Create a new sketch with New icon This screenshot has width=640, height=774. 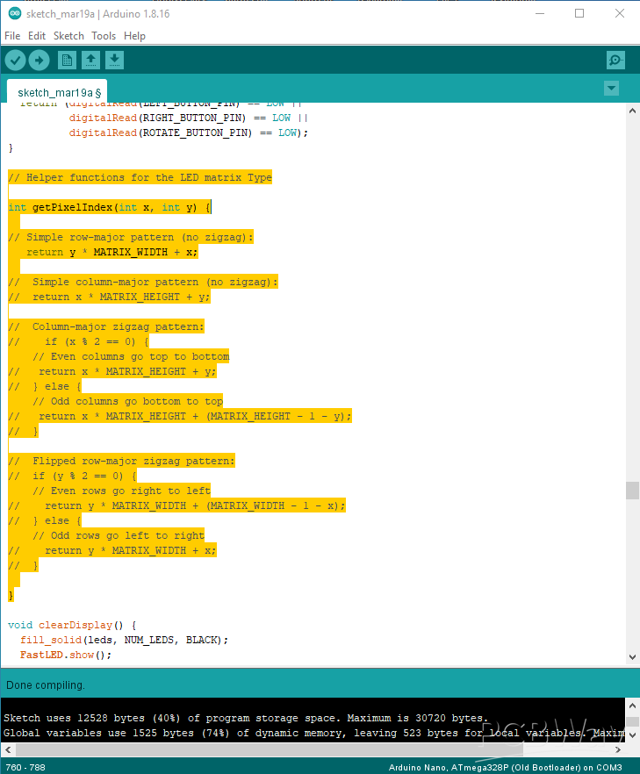pos(67,60)
